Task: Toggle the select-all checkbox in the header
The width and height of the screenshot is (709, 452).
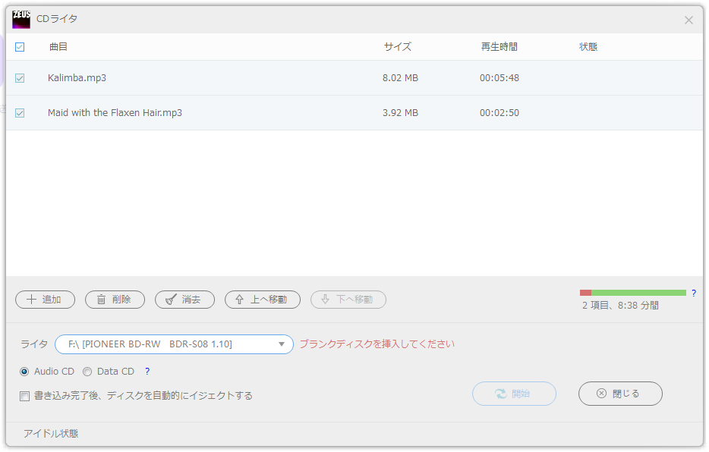Action: tap(20, 47)
